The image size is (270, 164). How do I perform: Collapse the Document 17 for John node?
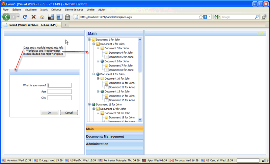point(94,109)
